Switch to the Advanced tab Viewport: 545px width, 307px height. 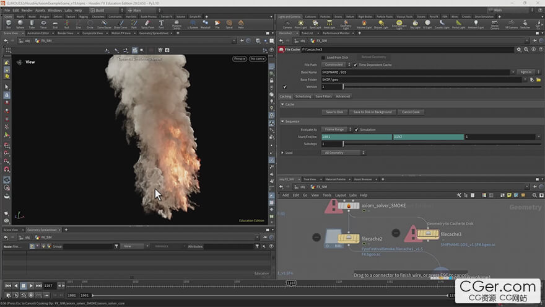coord(342,96)
